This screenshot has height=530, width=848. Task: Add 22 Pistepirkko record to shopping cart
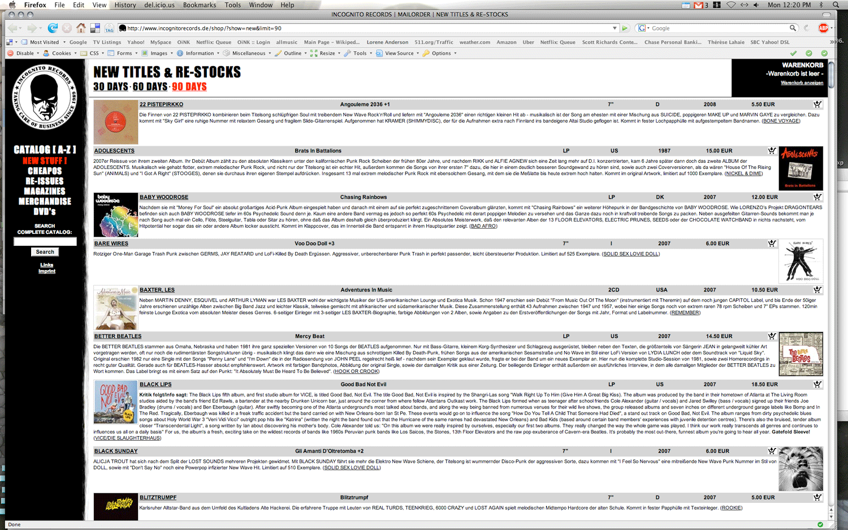pyautogui.click(x=817, y=104)
